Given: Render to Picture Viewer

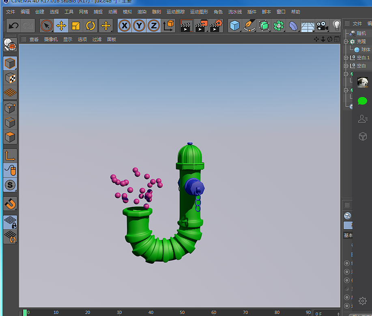Looking at the screenshot, I should [x=201, y=26].
